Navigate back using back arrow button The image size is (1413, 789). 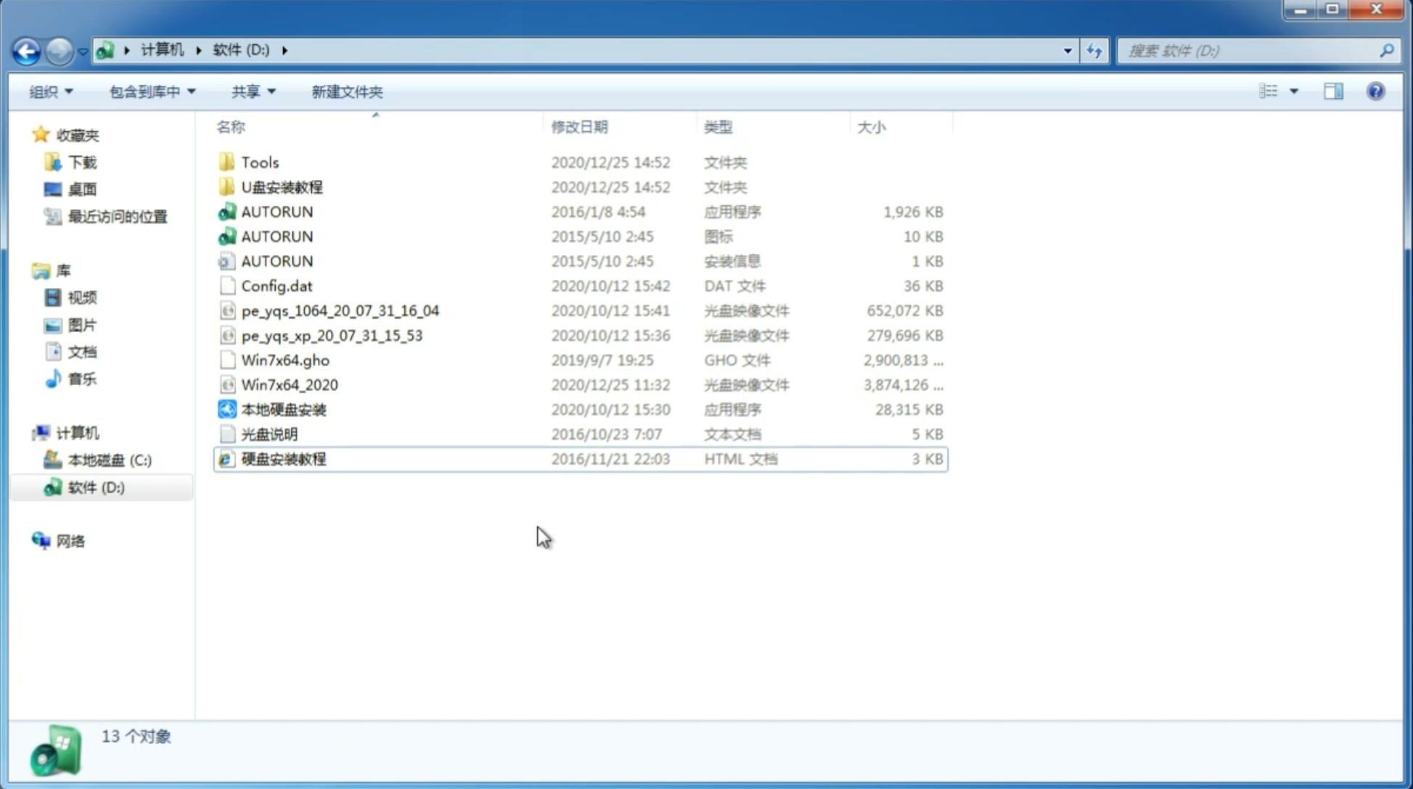coord(26,49)
